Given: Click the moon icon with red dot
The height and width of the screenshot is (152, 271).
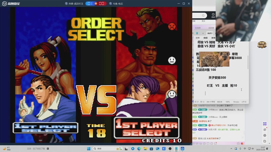Looking at the screenshot, I should click(265, 129).
